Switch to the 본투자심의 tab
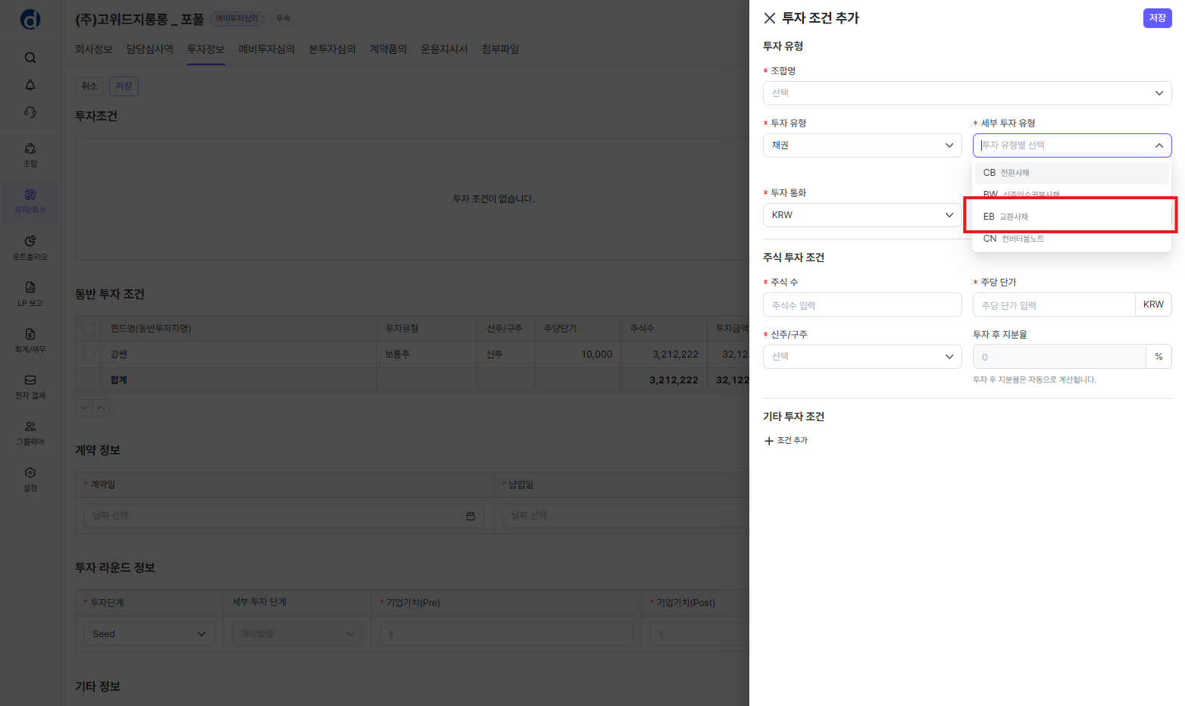The height and width of the screenshot is (706, 1185). (332, 49)
